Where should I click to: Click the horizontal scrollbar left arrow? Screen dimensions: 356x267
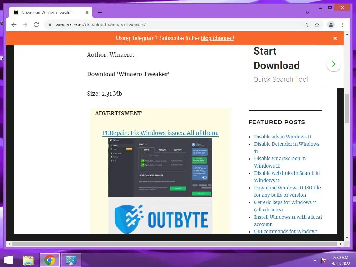pos(9,244)
